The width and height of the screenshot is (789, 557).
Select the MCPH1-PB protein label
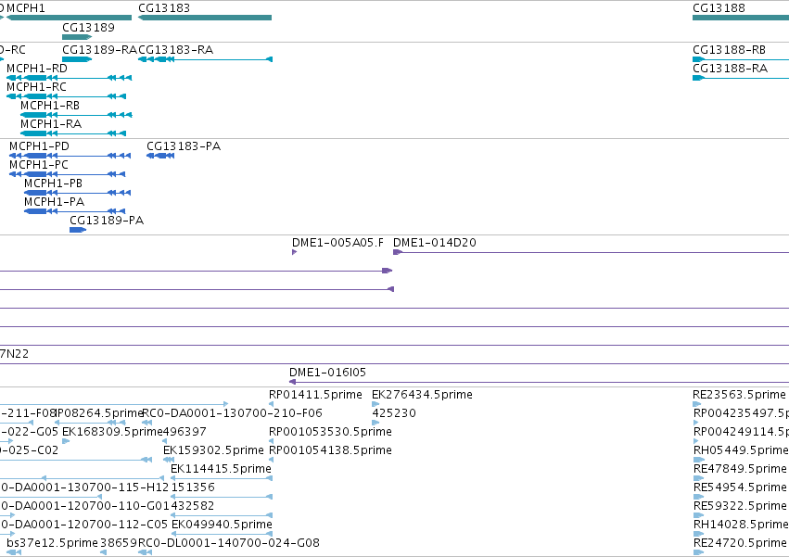point(54,184)
